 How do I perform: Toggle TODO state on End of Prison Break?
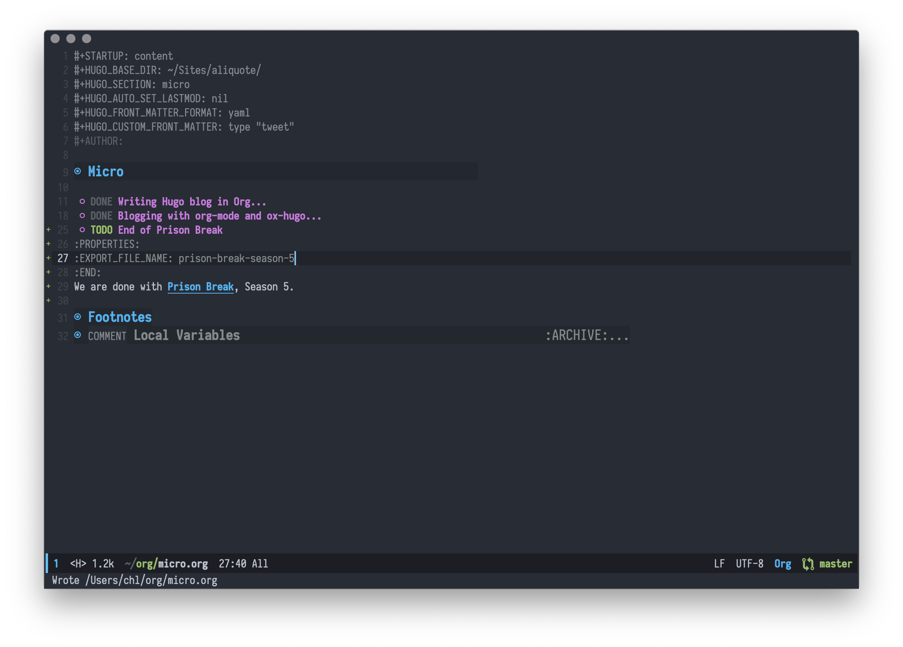(102, 230)
